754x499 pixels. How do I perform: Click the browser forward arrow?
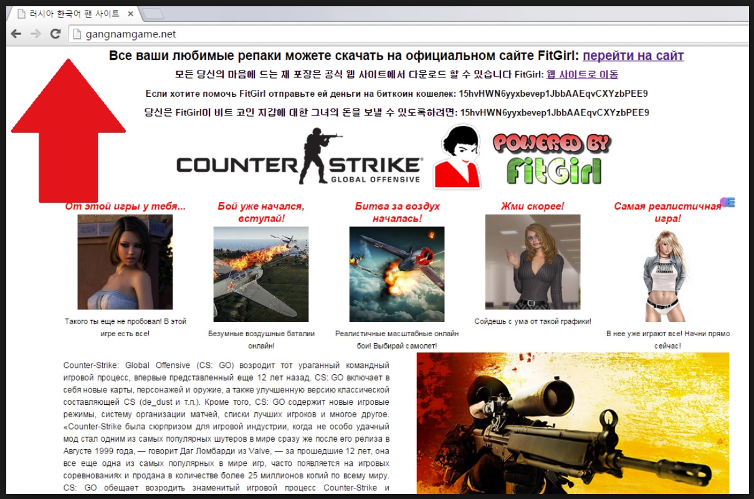click(x=36, y=34)
